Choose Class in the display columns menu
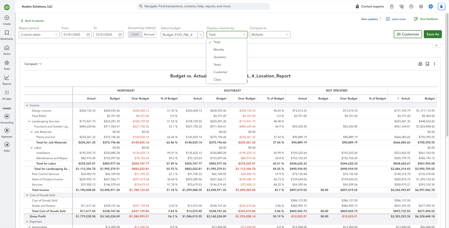The width and height of the screenshot is (449, 228). click(x=227, y=79)
